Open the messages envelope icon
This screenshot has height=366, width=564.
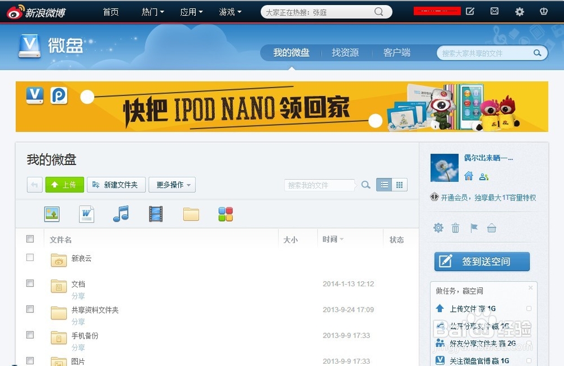click(x=495, y=11)
